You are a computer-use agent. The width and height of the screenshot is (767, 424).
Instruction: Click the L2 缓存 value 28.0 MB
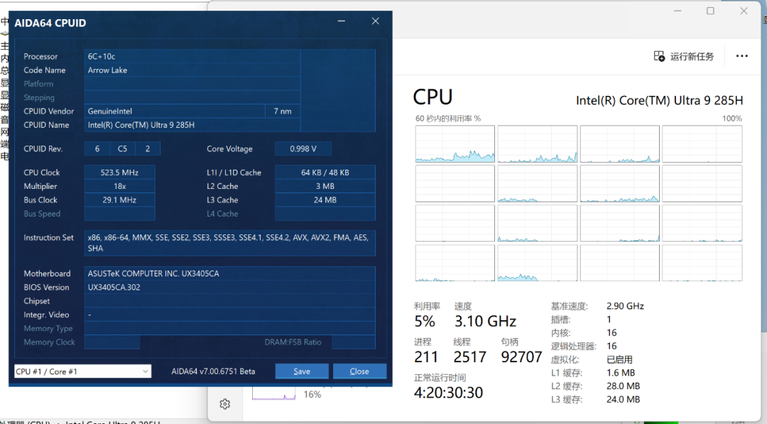point(624,386)
